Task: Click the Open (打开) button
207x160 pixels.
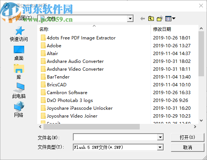Action: pos(187,137)
